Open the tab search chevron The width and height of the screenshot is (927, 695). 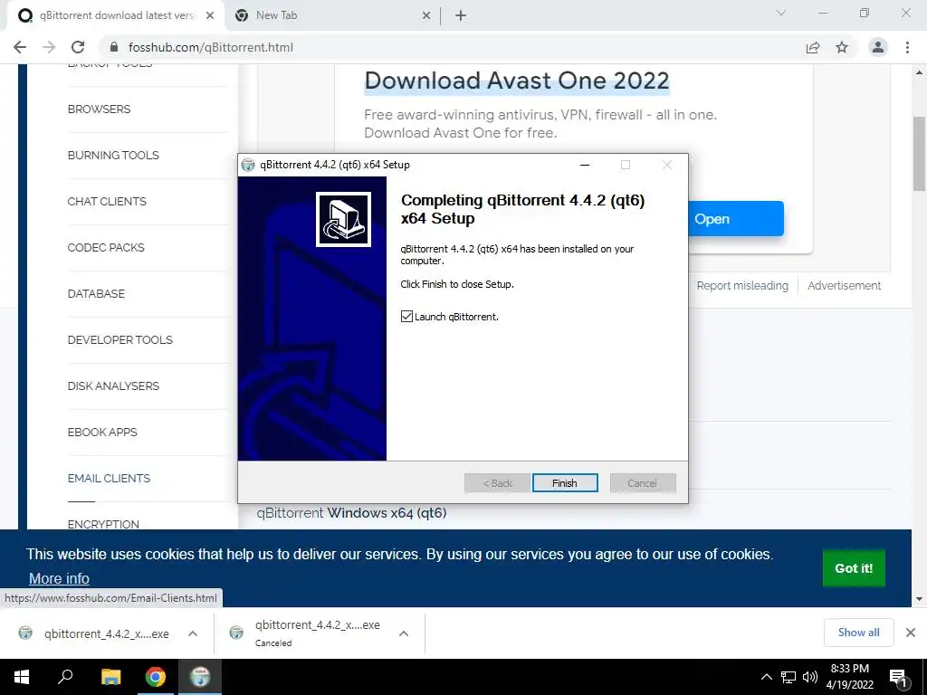pos(781,13)
